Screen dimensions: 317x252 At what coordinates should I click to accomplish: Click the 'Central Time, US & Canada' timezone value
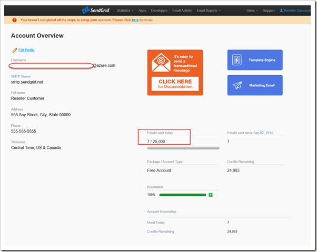click(x=36, y=148)
